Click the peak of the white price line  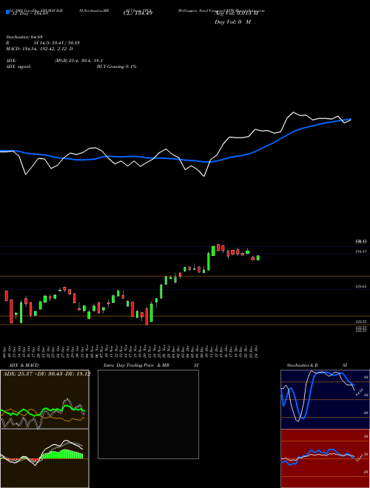(293, 112)
